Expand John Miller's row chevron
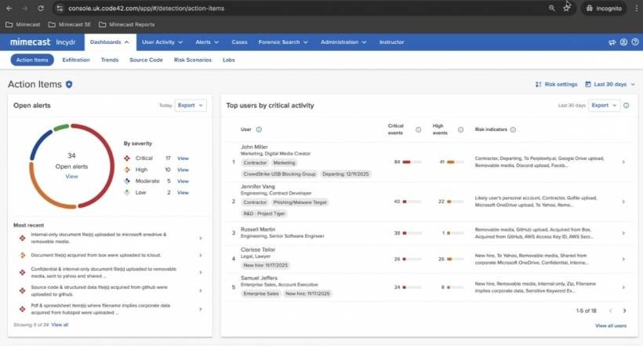The width and height of the screenshot is (643, 346). [623, 162]
